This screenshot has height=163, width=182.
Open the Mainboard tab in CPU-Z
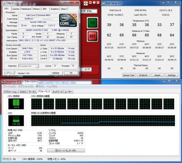coord(26,9)
